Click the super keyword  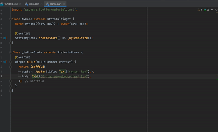pyautogui.click(x=65, y=24)
